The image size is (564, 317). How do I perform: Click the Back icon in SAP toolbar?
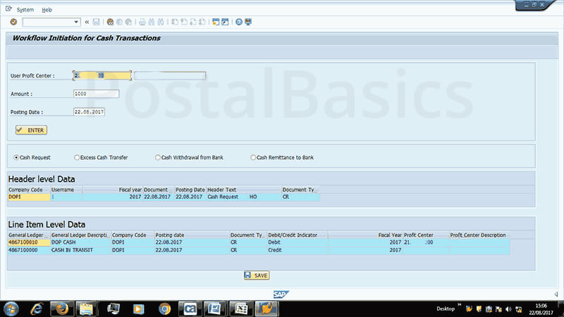pos(110,22)
